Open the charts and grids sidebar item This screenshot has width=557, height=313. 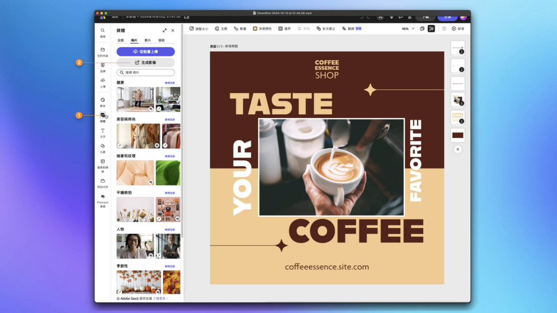(103, 165)
